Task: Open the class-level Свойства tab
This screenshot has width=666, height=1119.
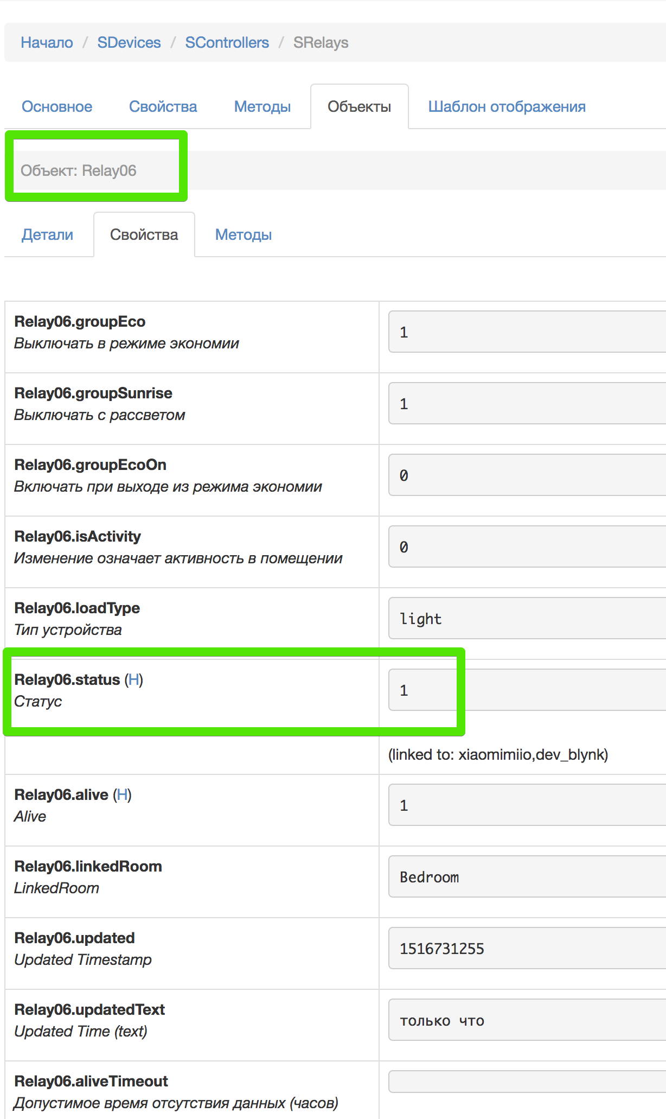Action: coord(163,106)
